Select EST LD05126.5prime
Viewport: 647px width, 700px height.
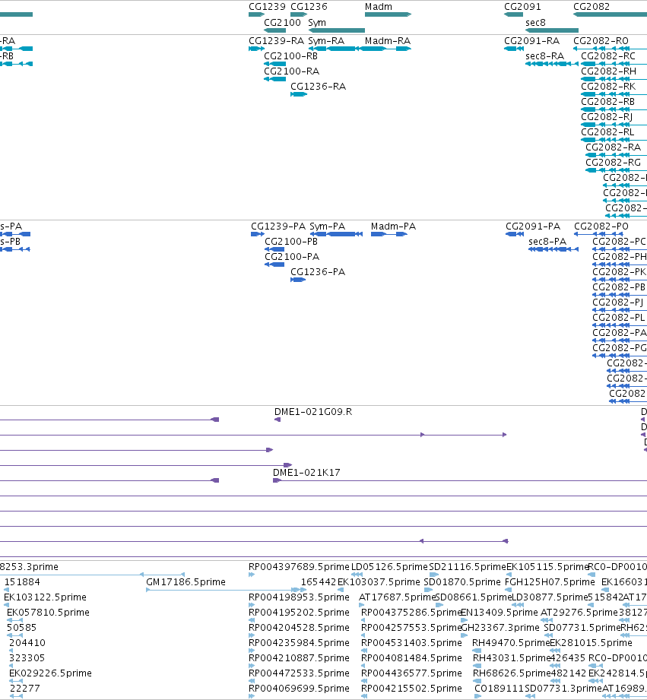click(x=389, y=568)
